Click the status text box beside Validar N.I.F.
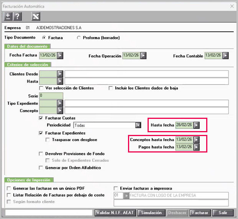 pos(49,213)
